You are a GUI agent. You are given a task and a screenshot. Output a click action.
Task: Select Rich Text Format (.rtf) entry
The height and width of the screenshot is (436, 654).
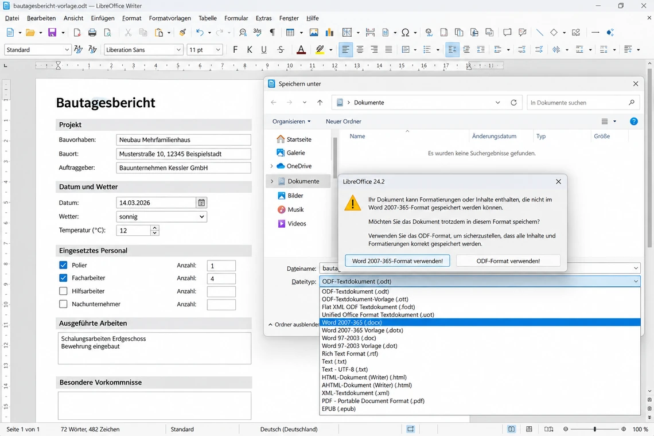(x=480, y=354)
